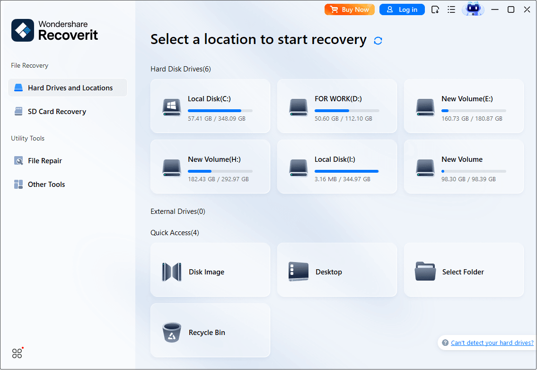This screenshot has height=370, width=537.
Task: Click the usage bar on Local Disk(C:)
Action: pos(220,110)
